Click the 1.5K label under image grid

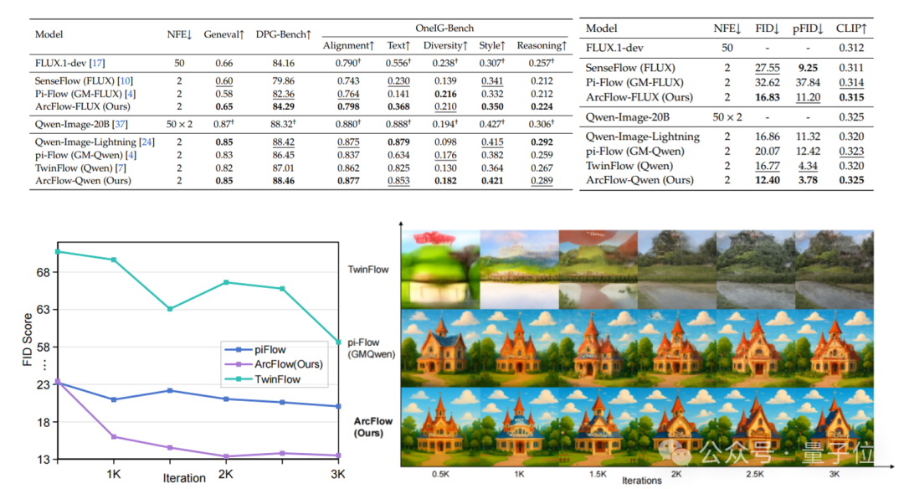pyautogui.click(x=598, y=474)
